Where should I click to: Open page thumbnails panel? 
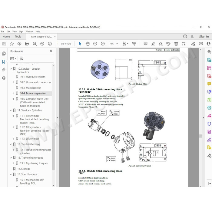click(x=4, y=54)
